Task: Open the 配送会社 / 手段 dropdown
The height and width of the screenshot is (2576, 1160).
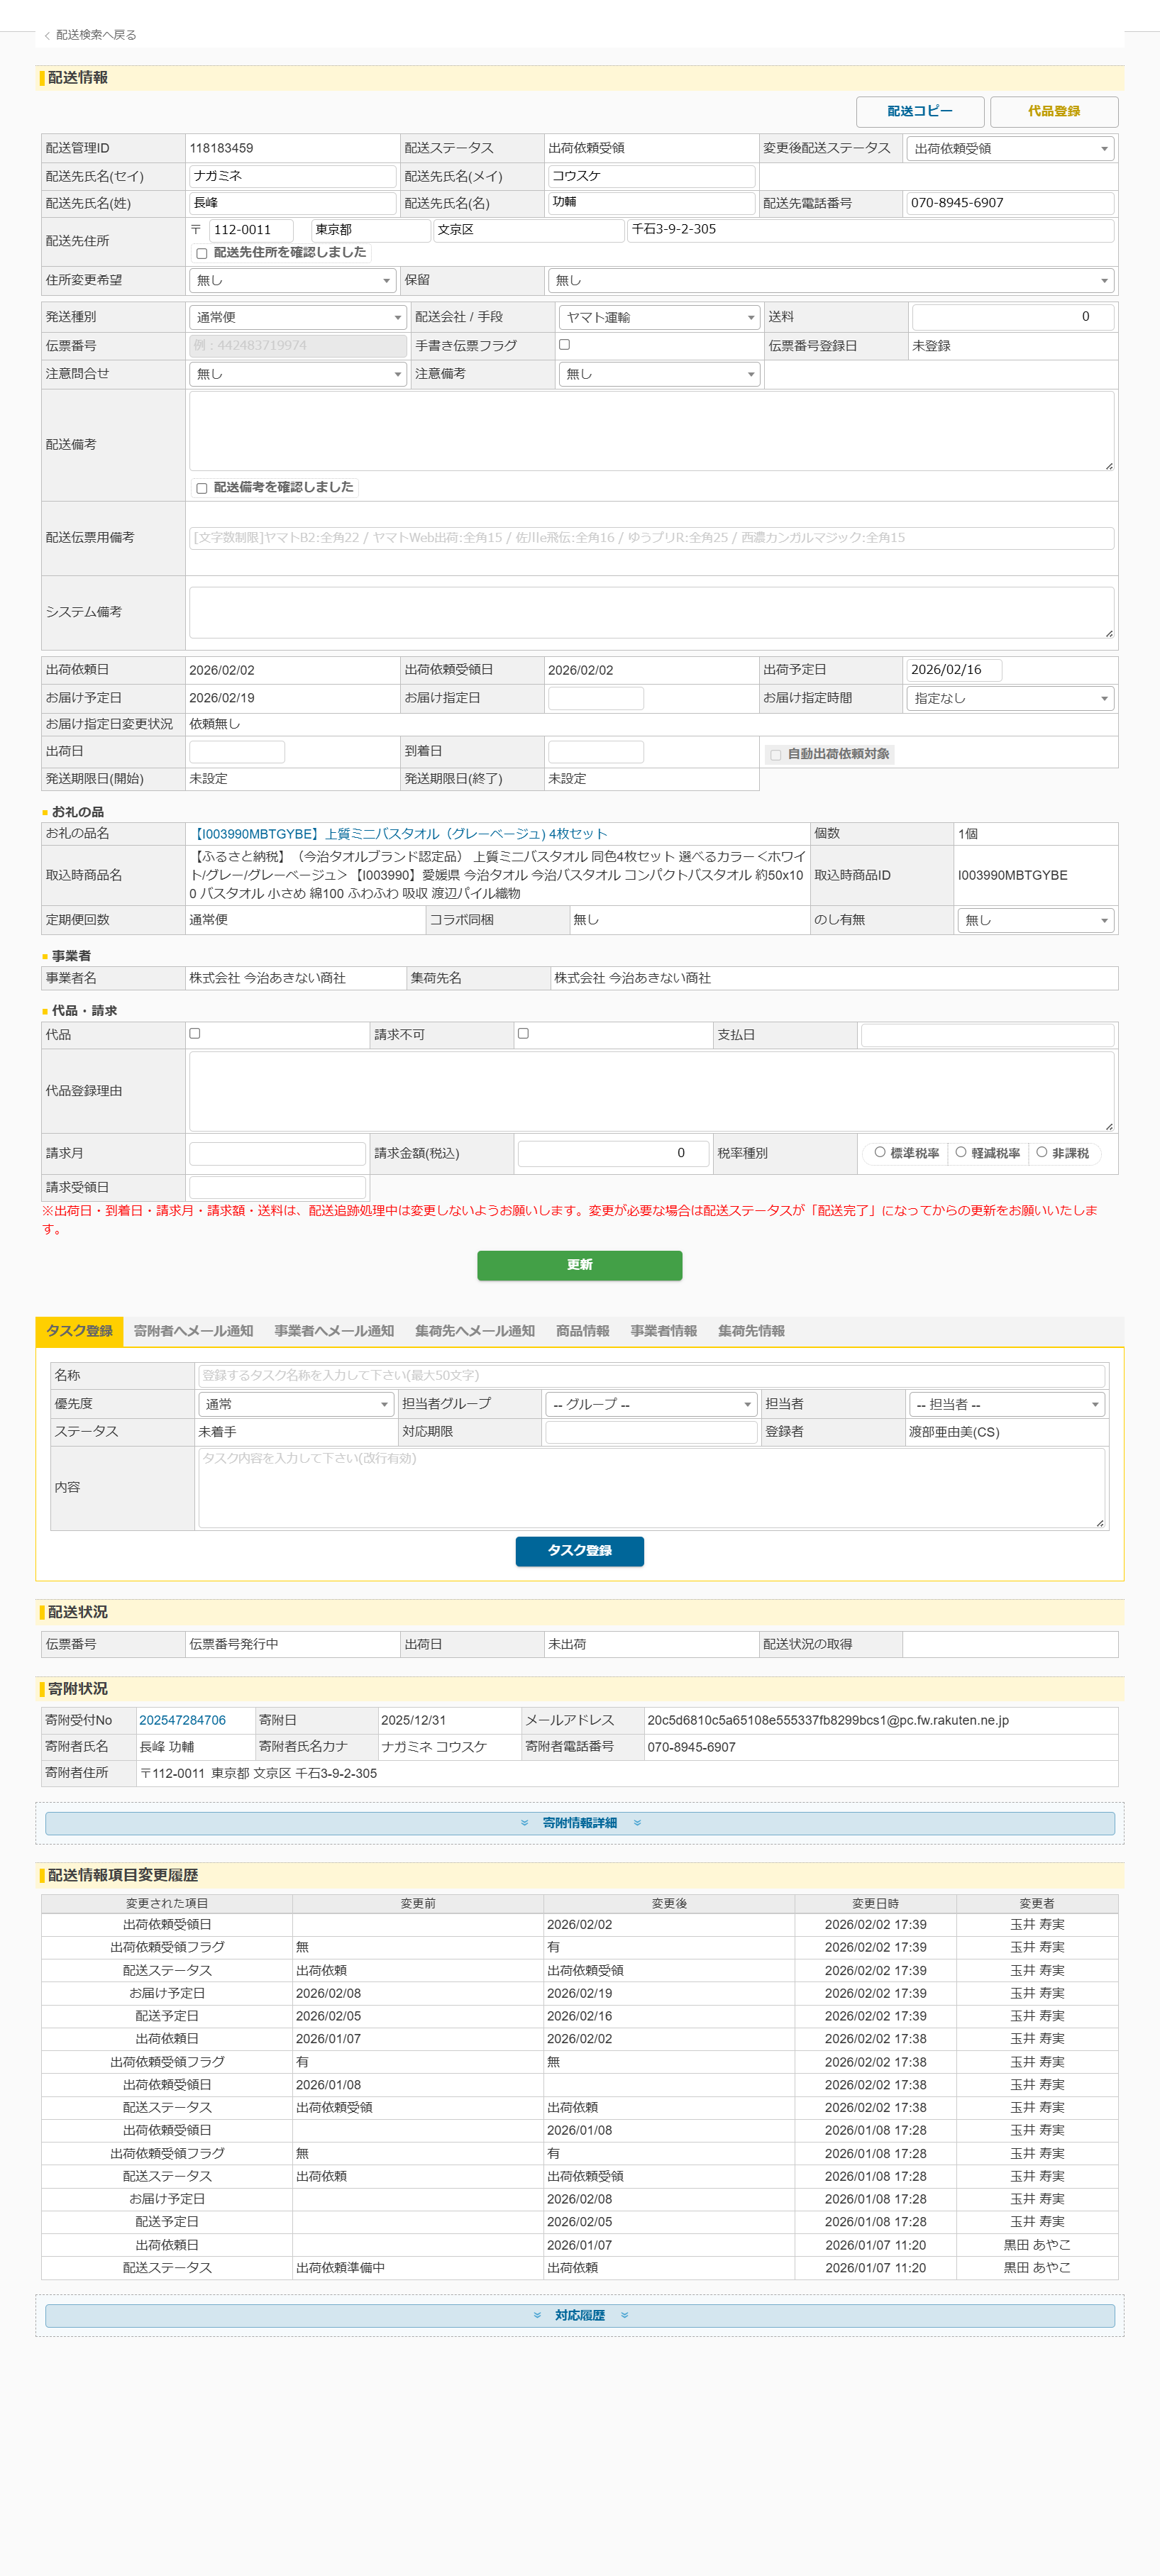Action: point(659,318)
